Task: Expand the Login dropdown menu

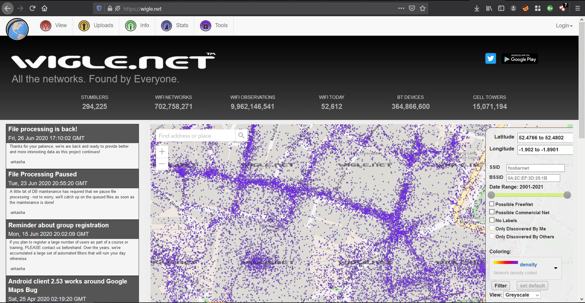Action: pyautogui.click(x=564, y=26)
